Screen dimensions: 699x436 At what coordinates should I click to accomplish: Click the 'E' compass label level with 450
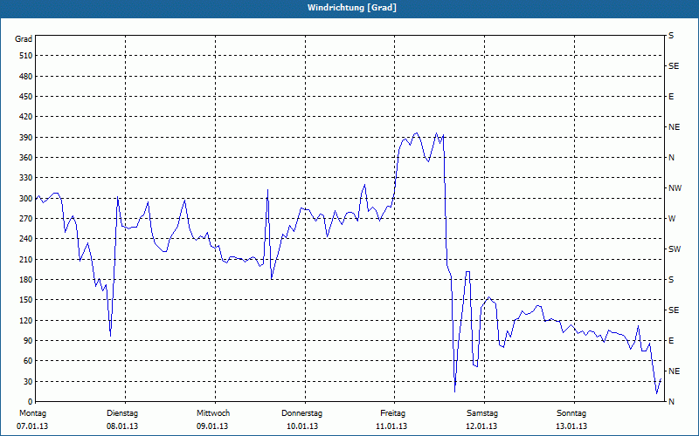[671, 97]
